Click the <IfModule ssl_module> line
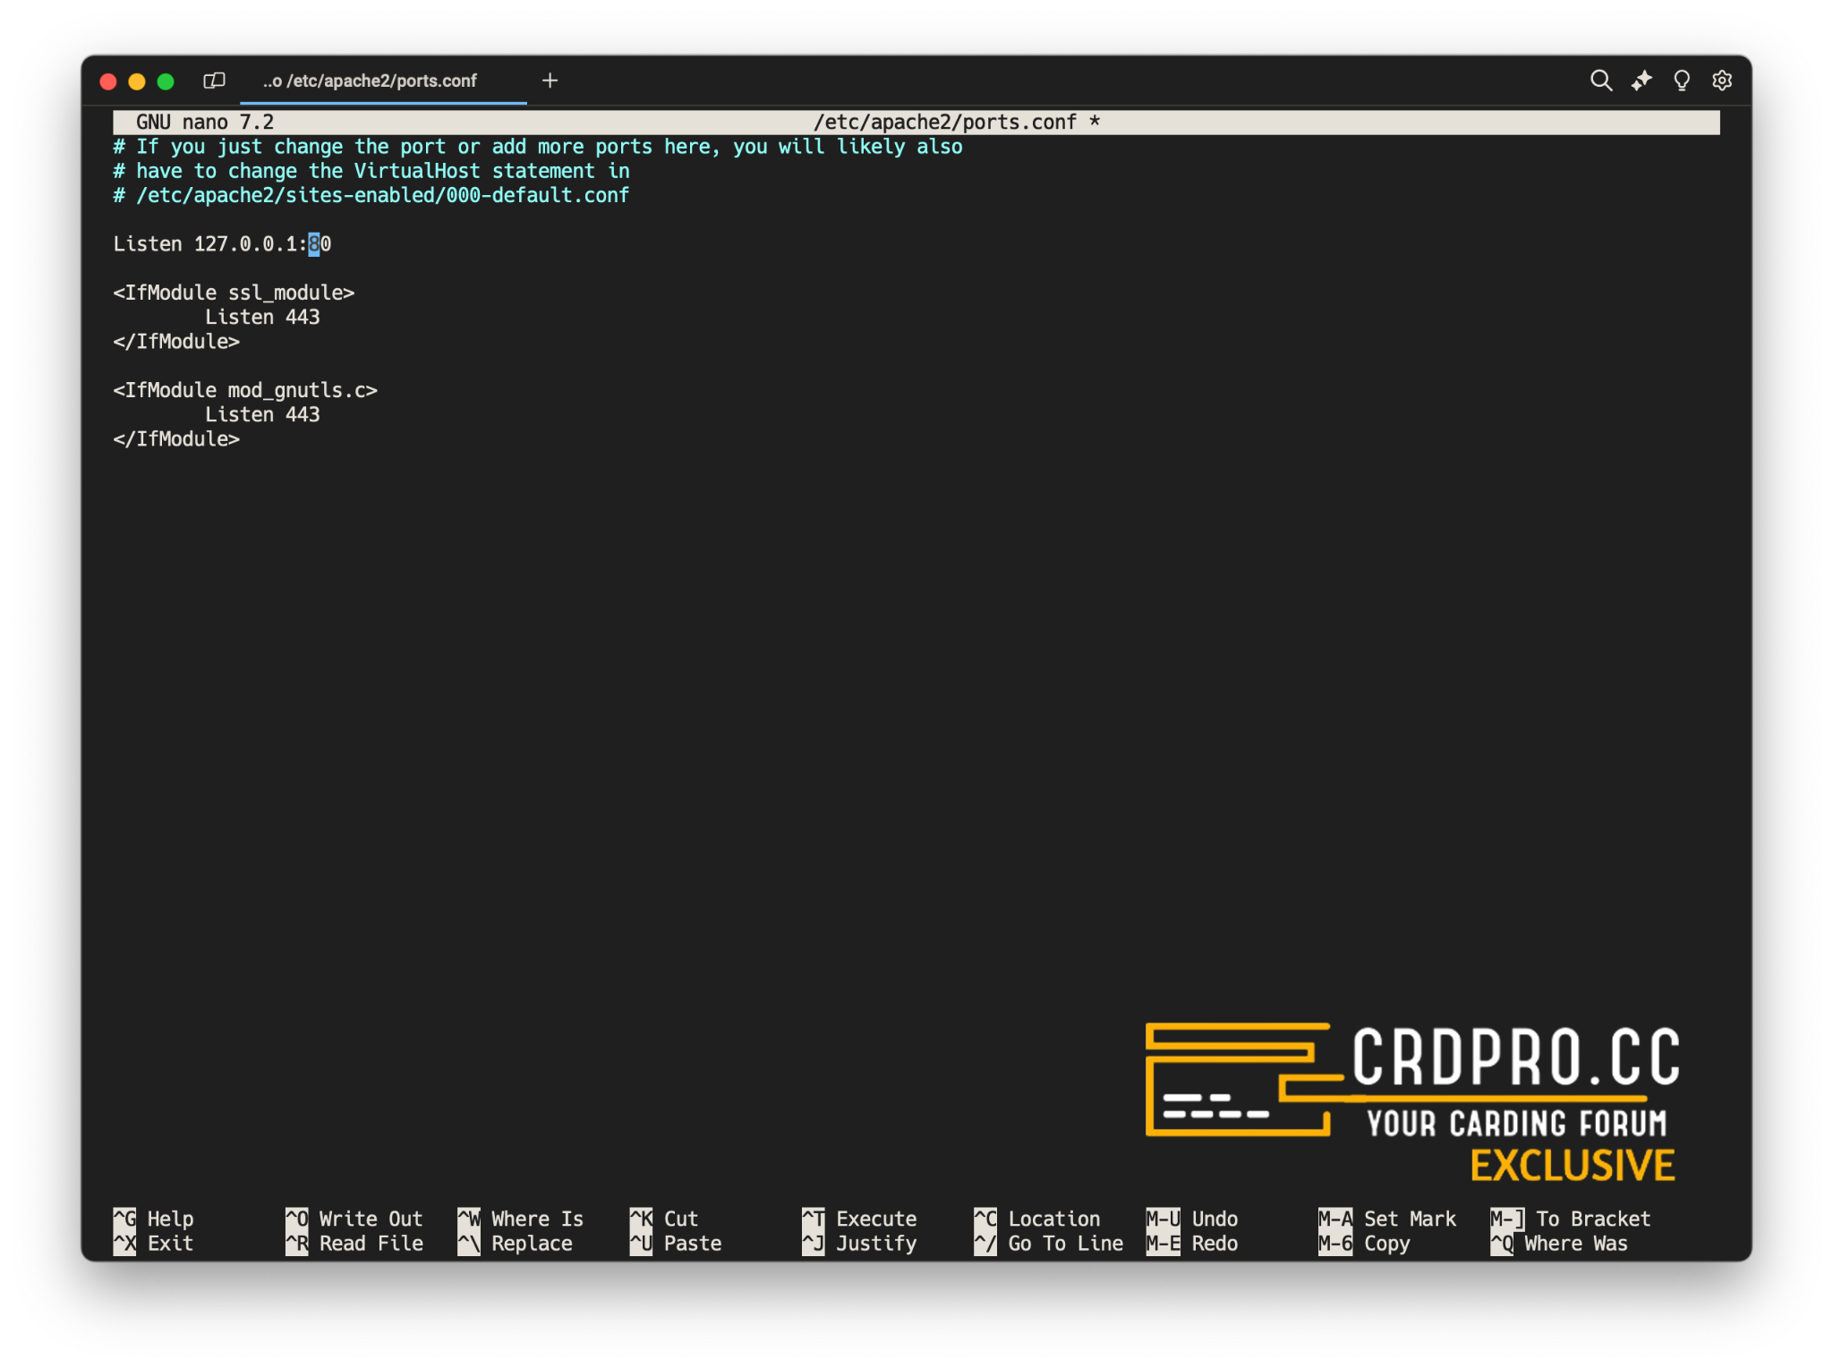 pos(234,293)
